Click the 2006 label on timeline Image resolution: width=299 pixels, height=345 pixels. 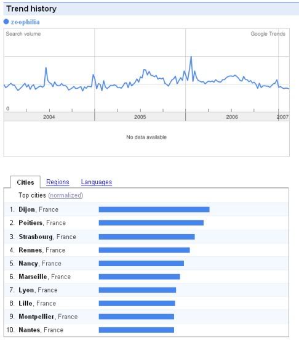coord(232,117)
